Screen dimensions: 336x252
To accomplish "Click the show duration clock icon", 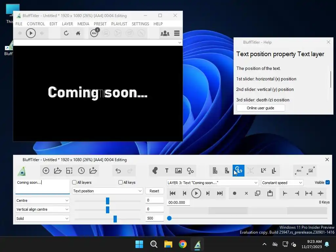I will pyautogui.click(x=81, y=171).
